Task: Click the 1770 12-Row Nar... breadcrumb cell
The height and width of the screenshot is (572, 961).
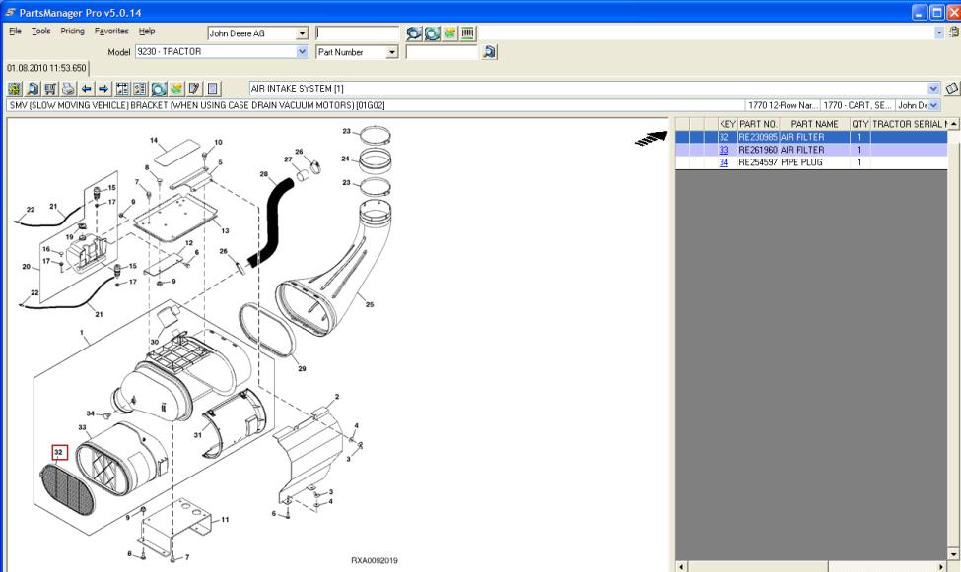Action: [x=783, y=105]
